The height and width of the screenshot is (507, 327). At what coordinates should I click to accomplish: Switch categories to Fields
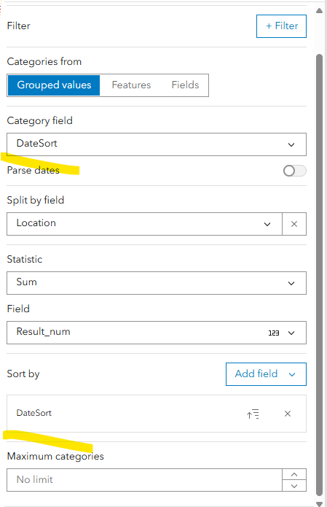185,85
